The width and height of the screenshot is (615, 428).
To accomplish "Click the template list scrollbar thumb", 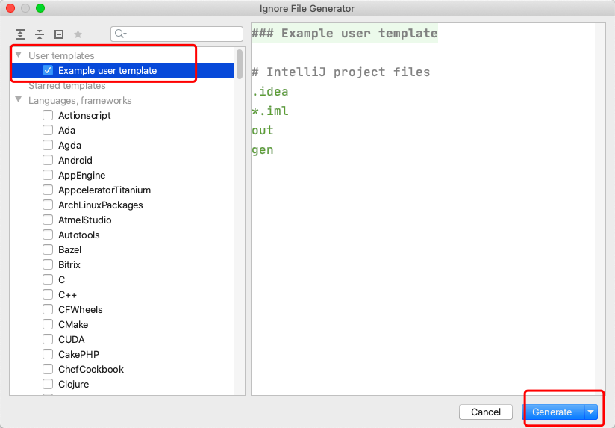I will [x=240, y=64].
